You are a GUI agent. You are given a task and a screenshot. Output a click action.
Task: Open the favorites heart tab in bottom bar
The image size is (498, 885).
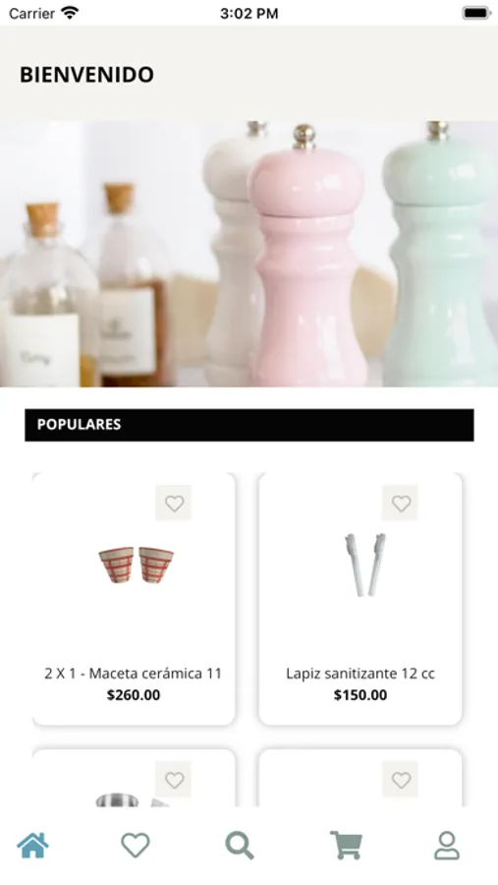[136, 845]
